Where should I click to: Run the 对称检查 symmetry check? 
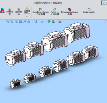pyautogui.click(x=10, y=12)
